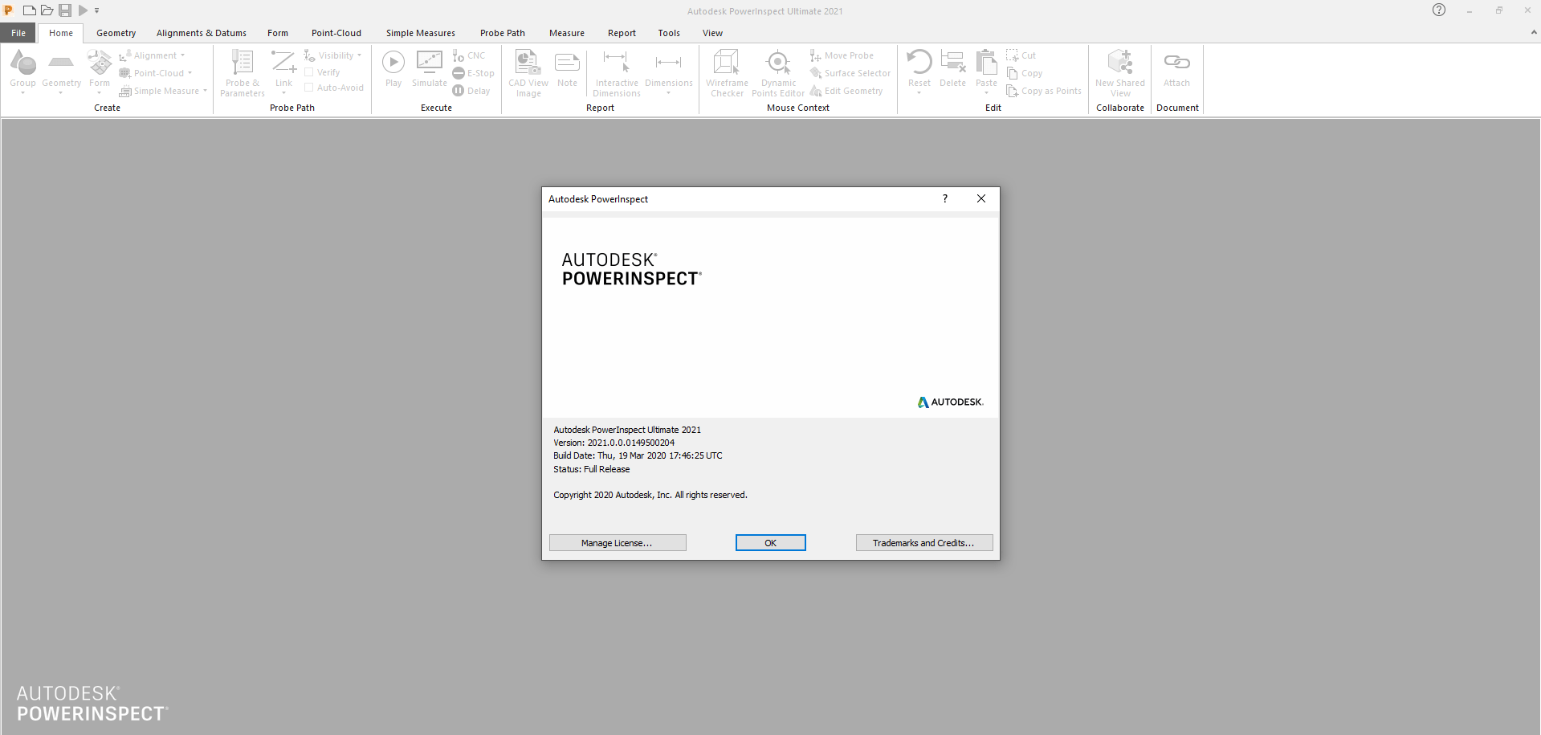Expand the Simple Measure dropdown
This screenshot has height=735, width=1541.
[x=206, y=91]
